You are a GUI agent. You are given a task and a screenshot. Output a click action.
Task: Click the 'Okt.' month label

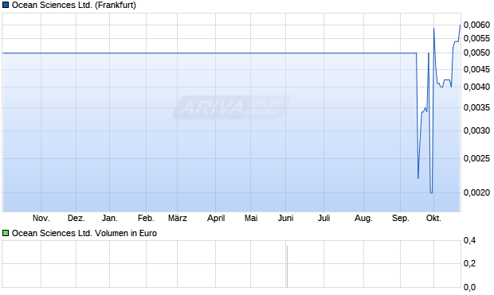433,218
